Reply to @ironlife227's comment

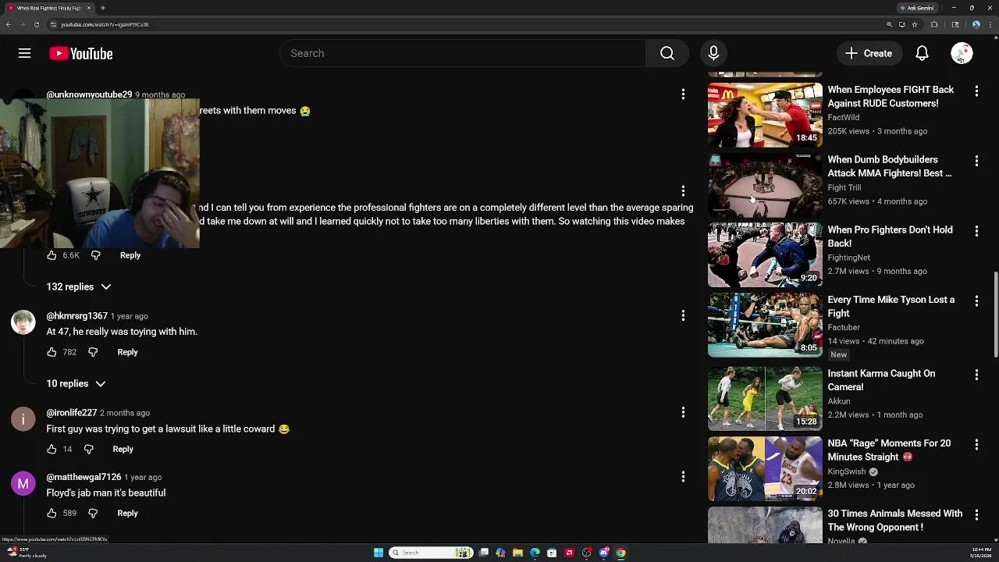tap(123, 449)
